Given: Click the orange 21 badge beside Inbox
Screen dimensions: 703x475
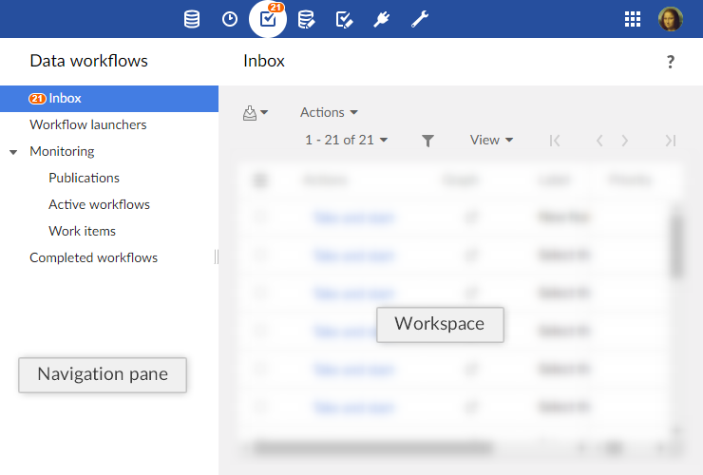Looking at the screenshot, I should [x=37, y=99].
